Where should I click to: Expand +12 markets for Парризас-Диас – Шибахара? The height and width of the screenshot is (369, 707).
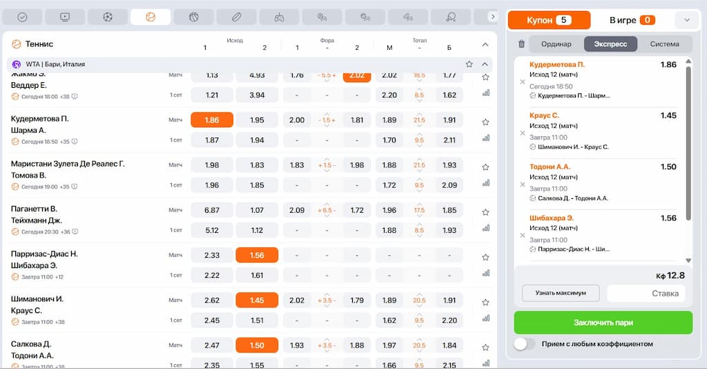[59, 277]
